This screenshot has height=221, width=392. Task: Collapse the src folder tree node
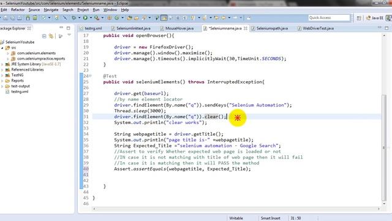tap(2, 48)
